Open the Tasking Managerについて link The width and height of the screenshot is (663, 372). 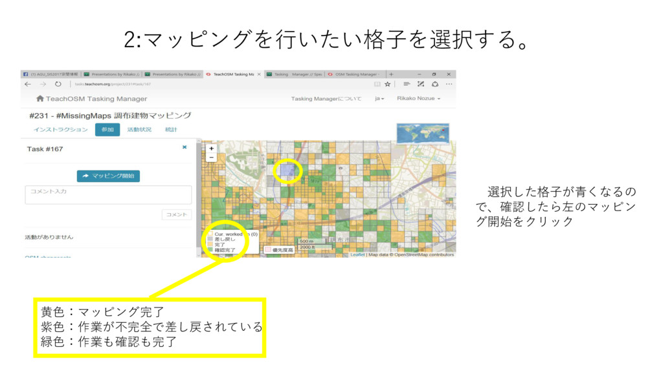(x=326, y=99)
